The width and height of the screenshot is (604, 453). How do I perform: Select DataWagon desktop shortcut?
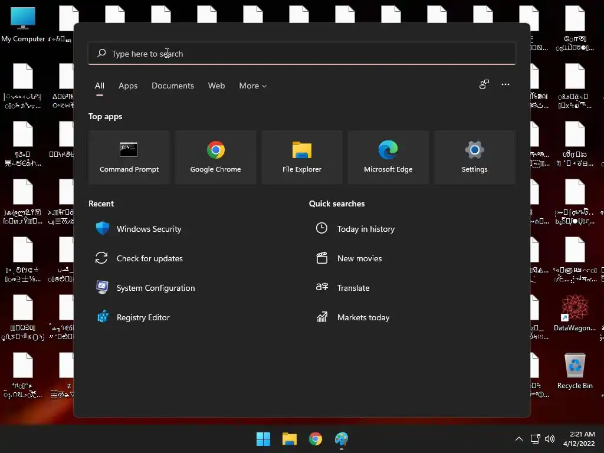click(575, 313)
